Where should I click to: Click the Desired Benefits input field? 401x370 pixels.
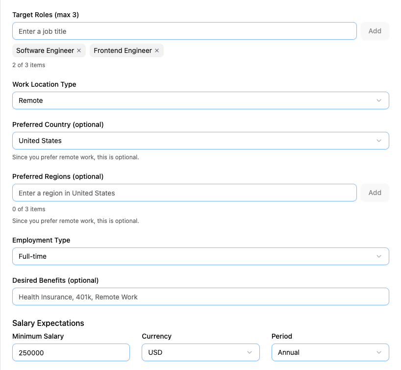(x=200, y=296)
